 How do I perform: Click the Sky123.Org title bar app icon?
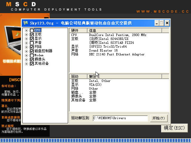26,23
